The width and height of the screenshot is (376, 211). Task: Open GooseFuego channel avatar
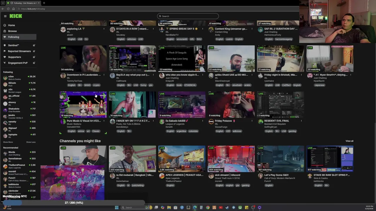211,122
